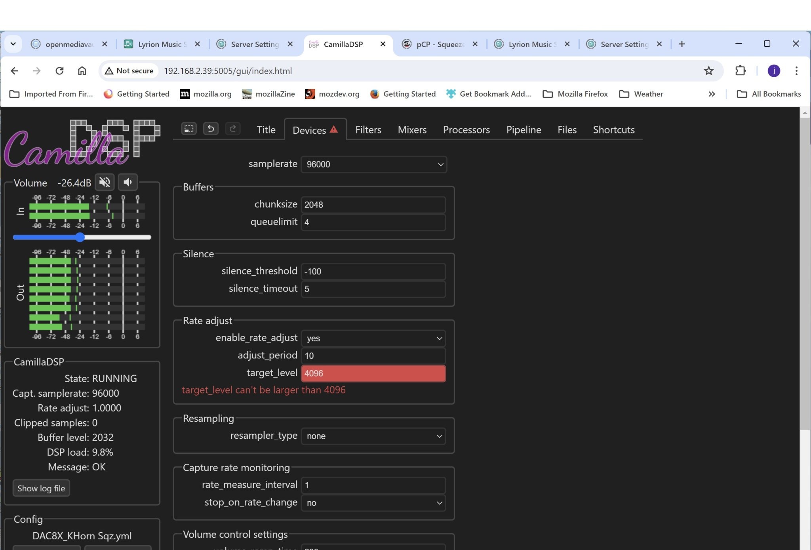The height and width of the screenshot is (550, 811).
Task: Click the browser address bar URL
Action: pos(228,71)
